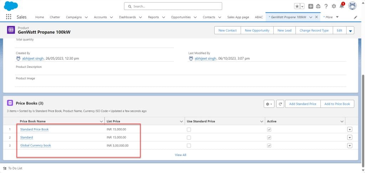
Task: Open the Global Currency book link
Action: point(35,146)
